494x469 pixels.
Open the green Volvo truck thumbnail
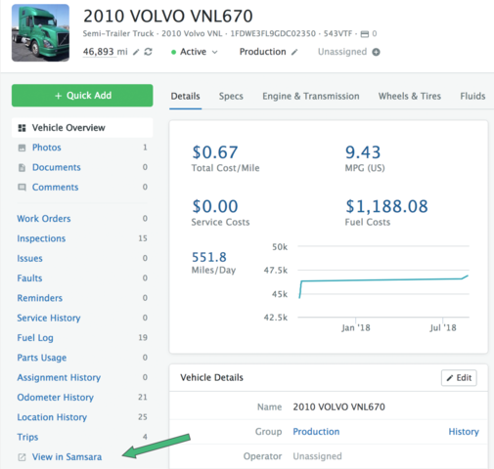40,33
